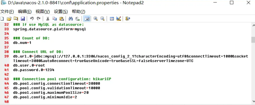
Task: Open the Customize Schemes icon
Action: [119, 19]
